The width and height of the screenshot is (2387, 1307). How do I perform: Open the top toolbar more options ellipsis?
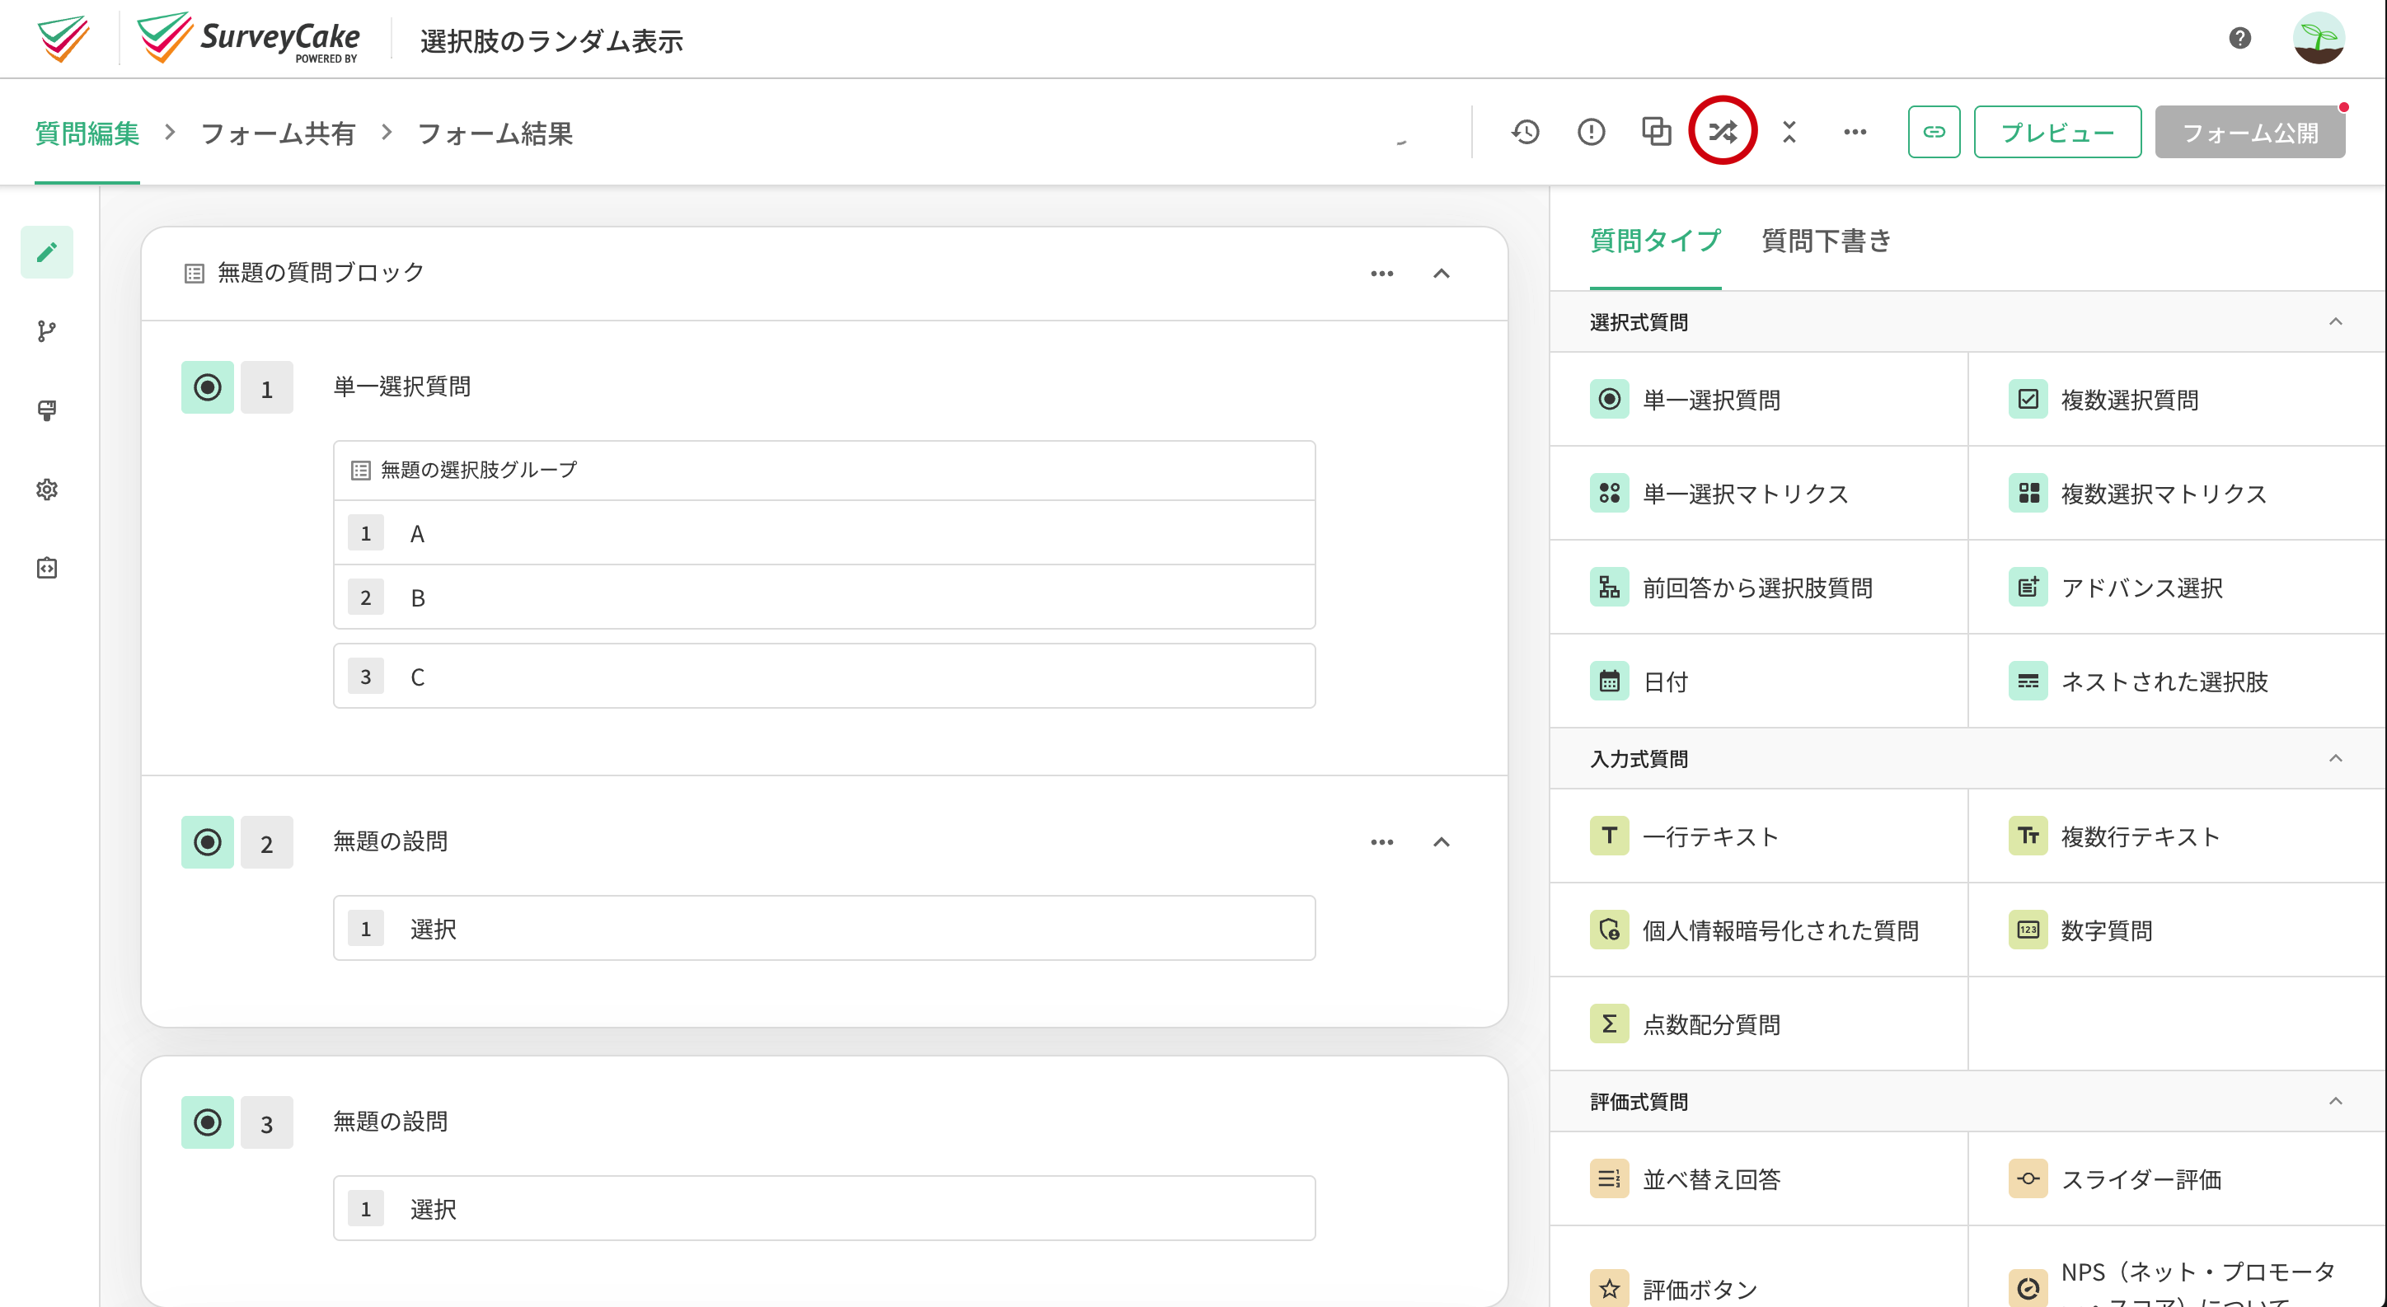pyautogui.click(x=1855, y=132)
